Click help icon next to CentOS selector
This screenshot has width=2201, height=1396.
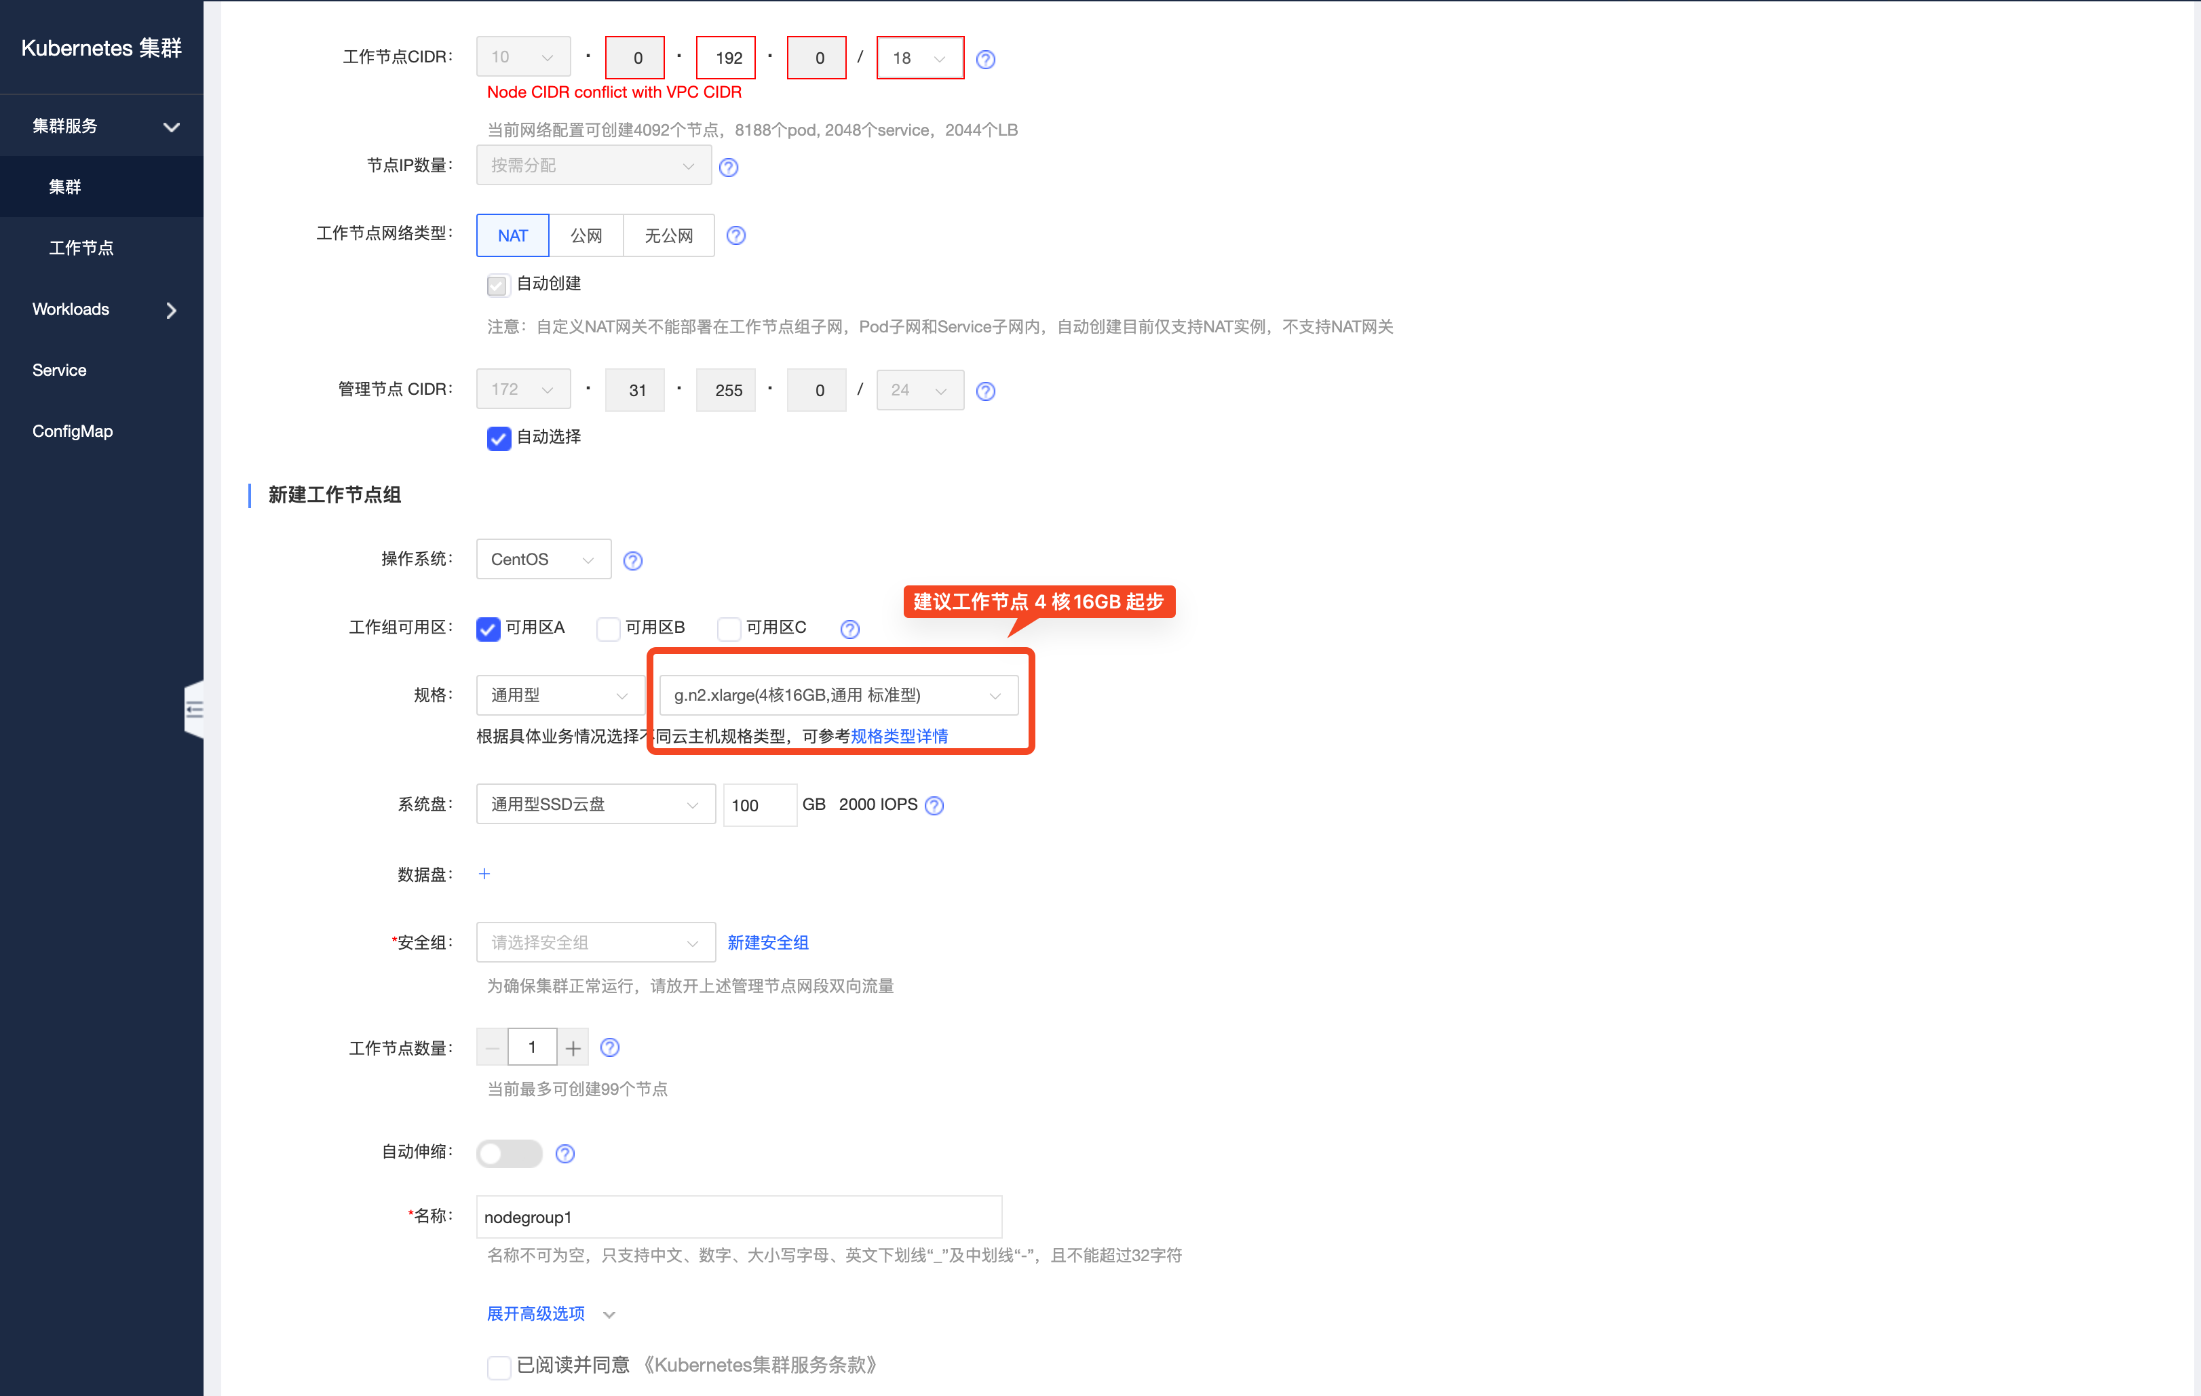point(632,560)
